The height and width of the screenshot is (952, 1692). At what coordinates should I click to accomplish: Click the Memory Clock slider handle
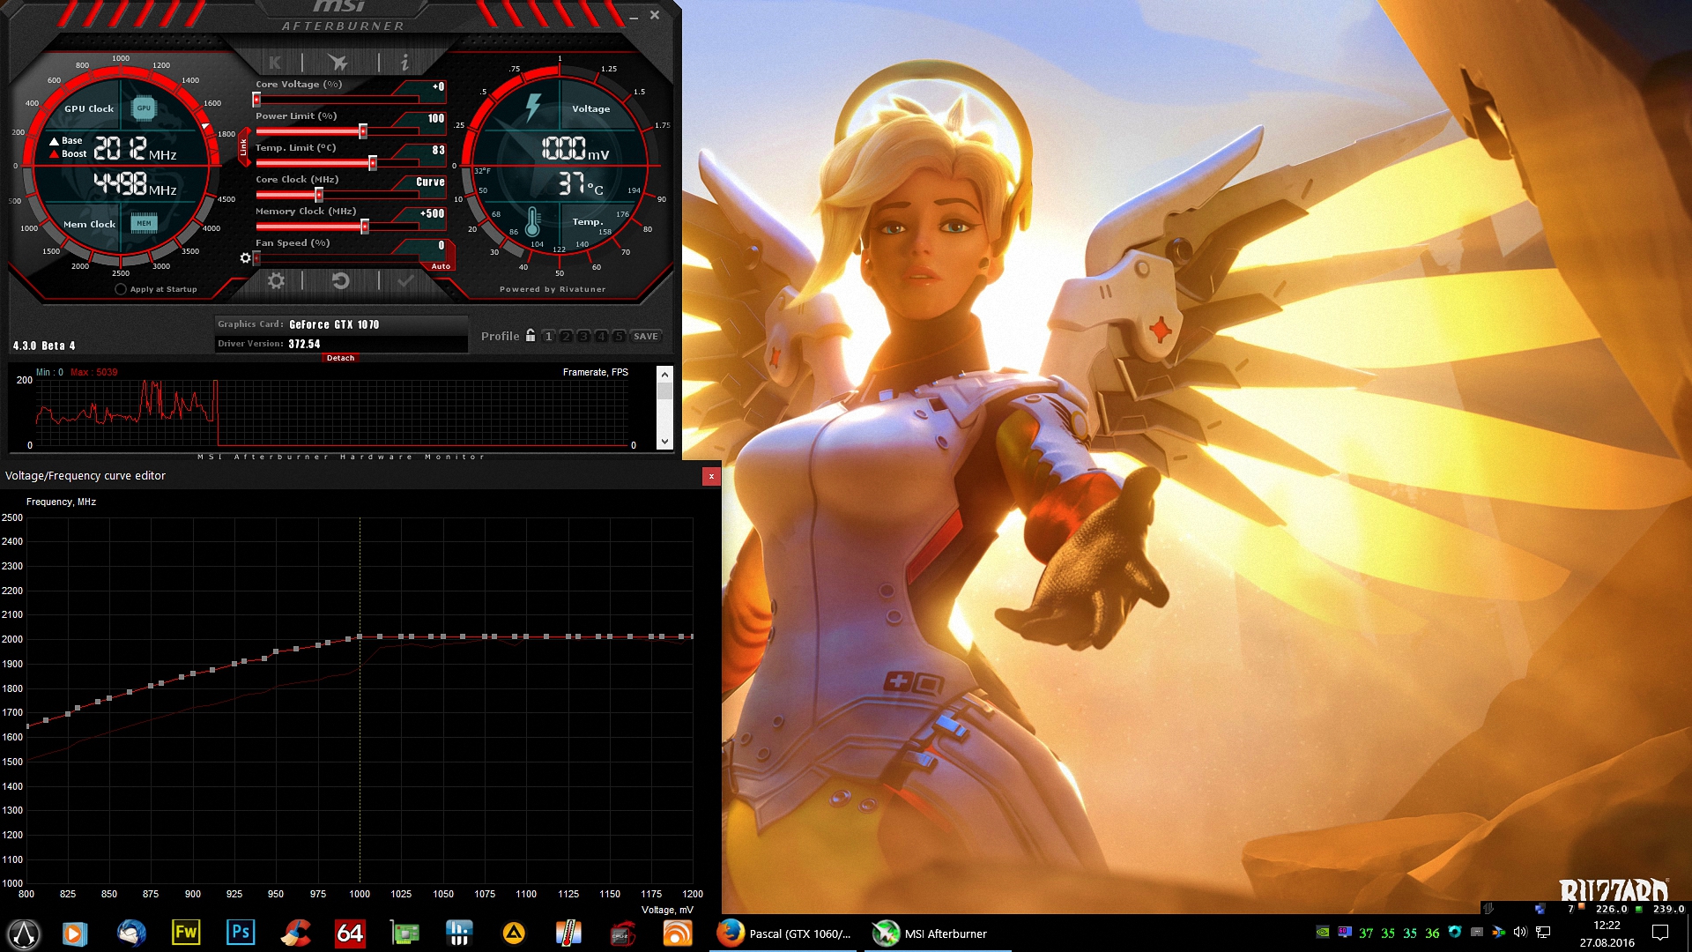pyautogui.click(x=364, y=227)
